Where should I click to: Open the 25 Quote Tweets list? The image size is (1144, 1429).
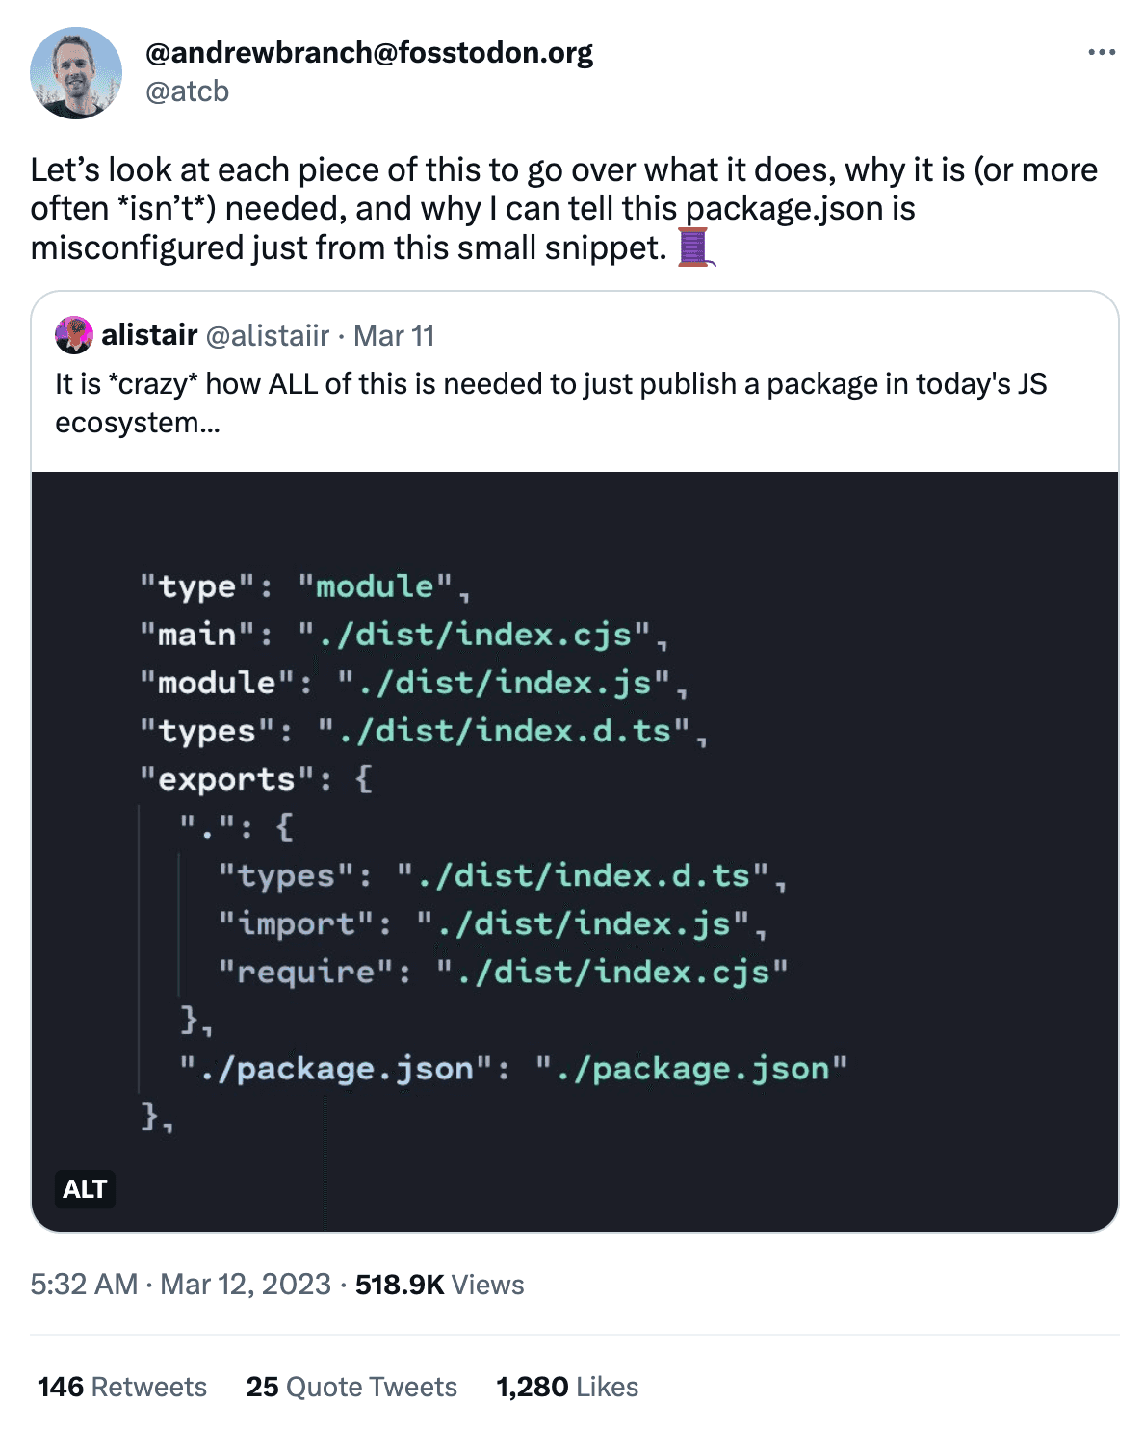[351, 1387]
